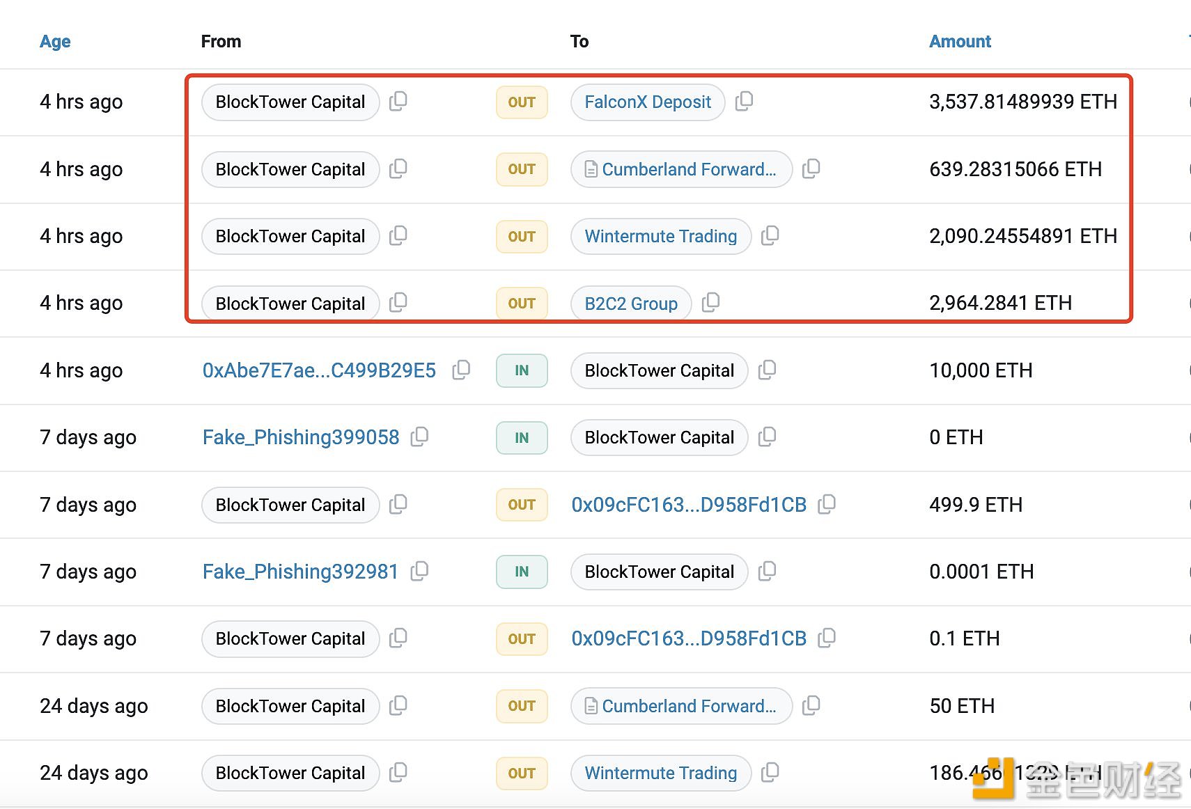Select the From column header

coord(221,42)
